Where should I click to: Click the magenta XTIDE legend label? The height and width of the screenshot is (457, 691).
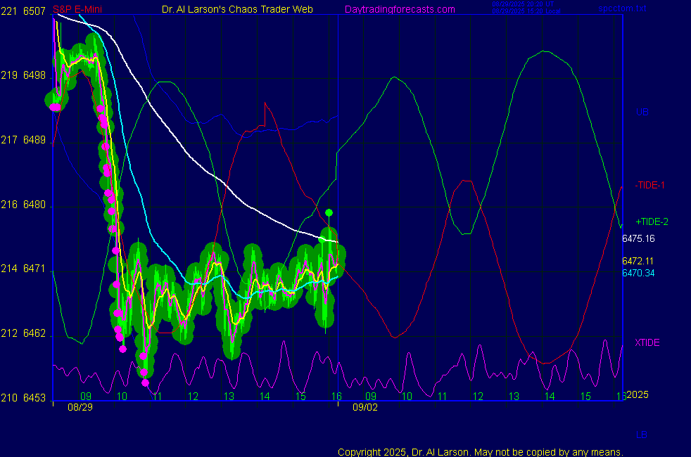[647, 342]
